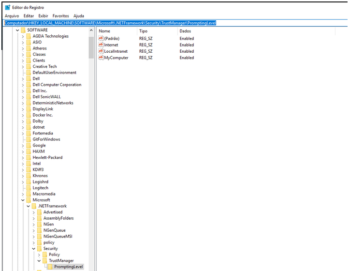Select the NGenQueue key
This screenshot has height=271, width=349.
(x=54, y=230)
